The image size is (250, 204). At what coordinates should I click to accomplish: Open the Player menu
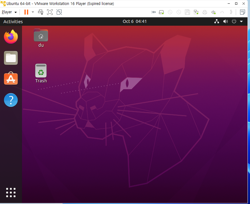pyautogui.click(x=9, y=12)
